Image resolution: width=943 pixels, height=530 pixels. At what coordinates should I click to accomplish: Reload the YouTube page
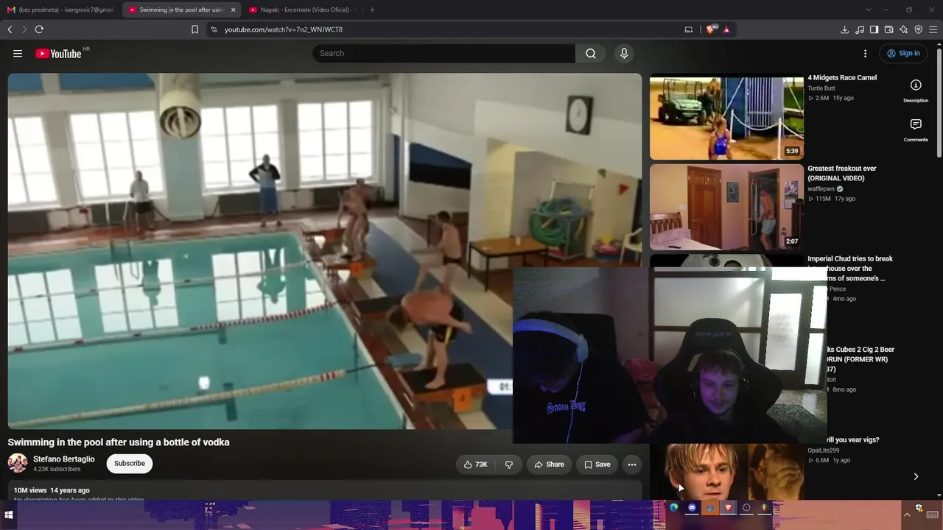(x=39, y=29)
